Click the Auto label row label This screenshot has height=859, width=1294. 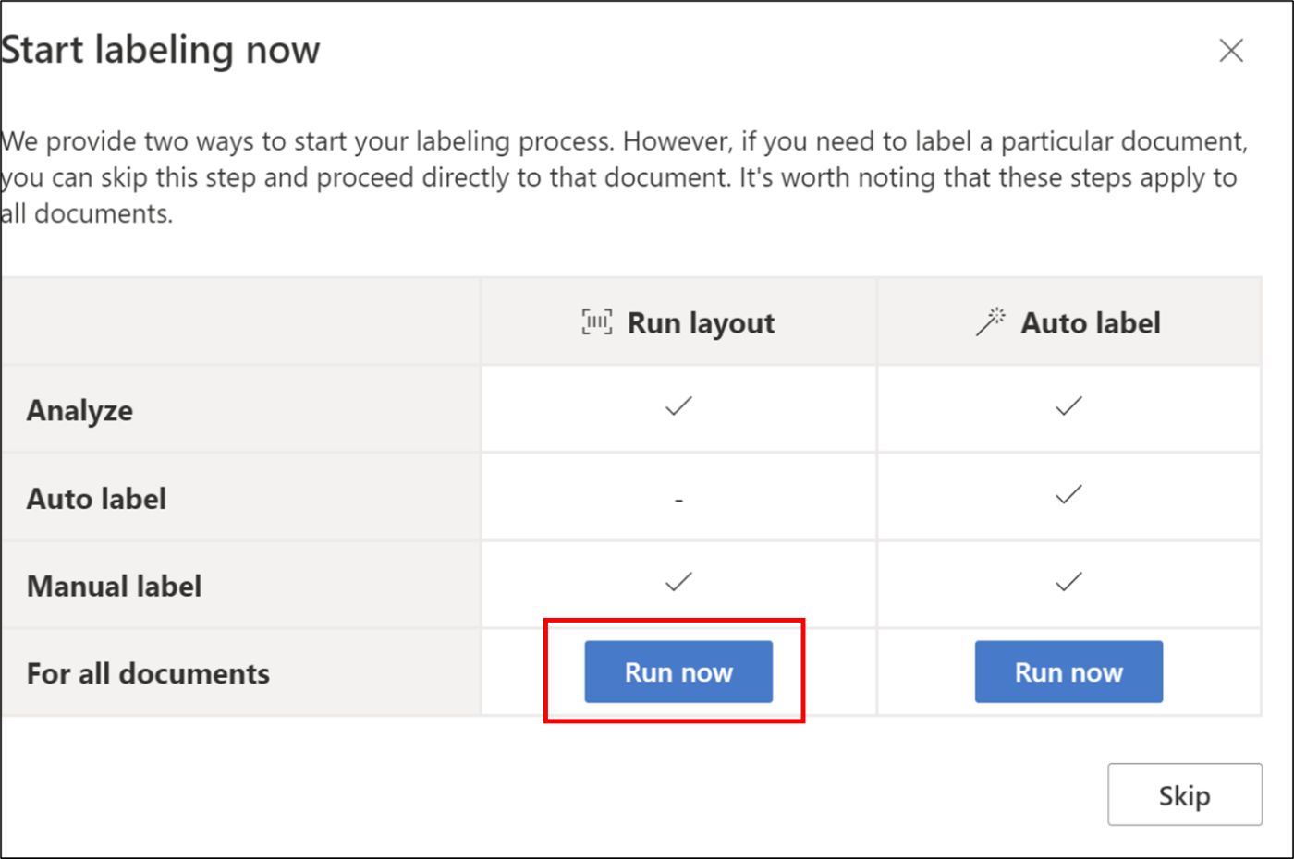(96, 499)
